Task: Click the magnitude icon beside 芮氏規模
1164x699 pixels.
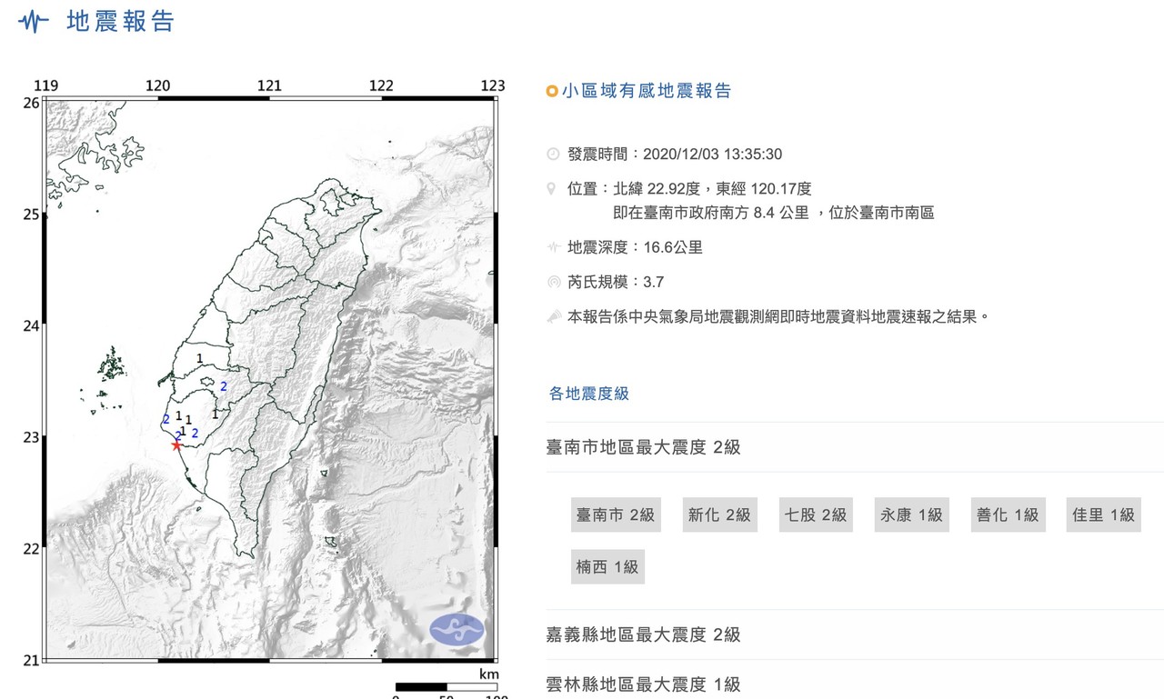Action: coord(553,282)
